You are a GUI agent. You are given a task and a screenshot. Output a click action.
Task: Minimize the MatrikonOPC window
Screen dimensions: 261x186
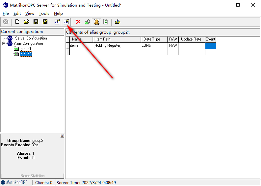223,5
